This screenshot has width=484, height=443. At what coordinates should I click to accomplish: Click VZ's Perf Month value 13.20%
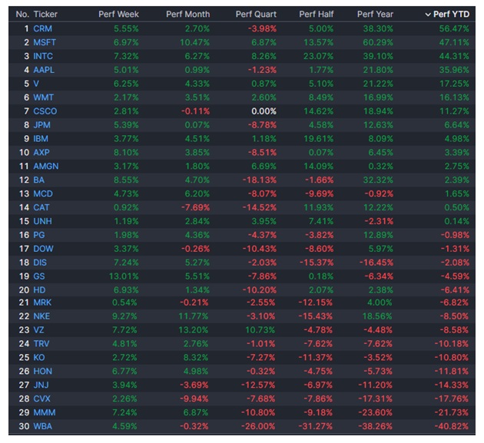(194, 330)
